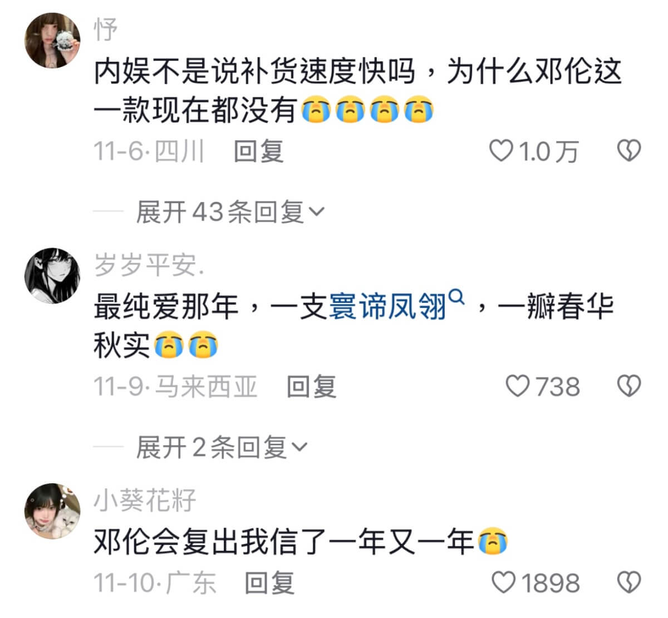
Task: Open avatar of user 悸
Action: (53, 40)
